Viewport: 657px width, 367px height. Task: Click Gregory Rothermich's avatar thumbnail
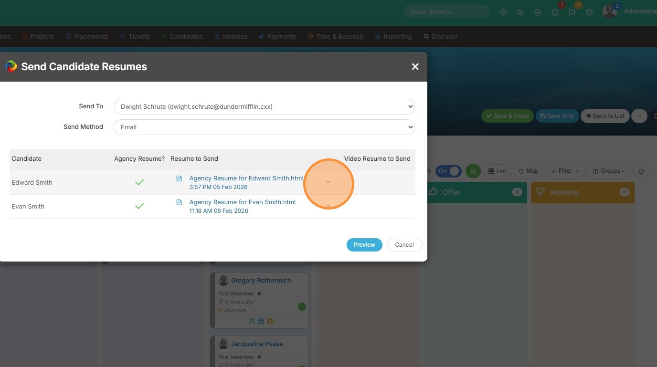223,280
